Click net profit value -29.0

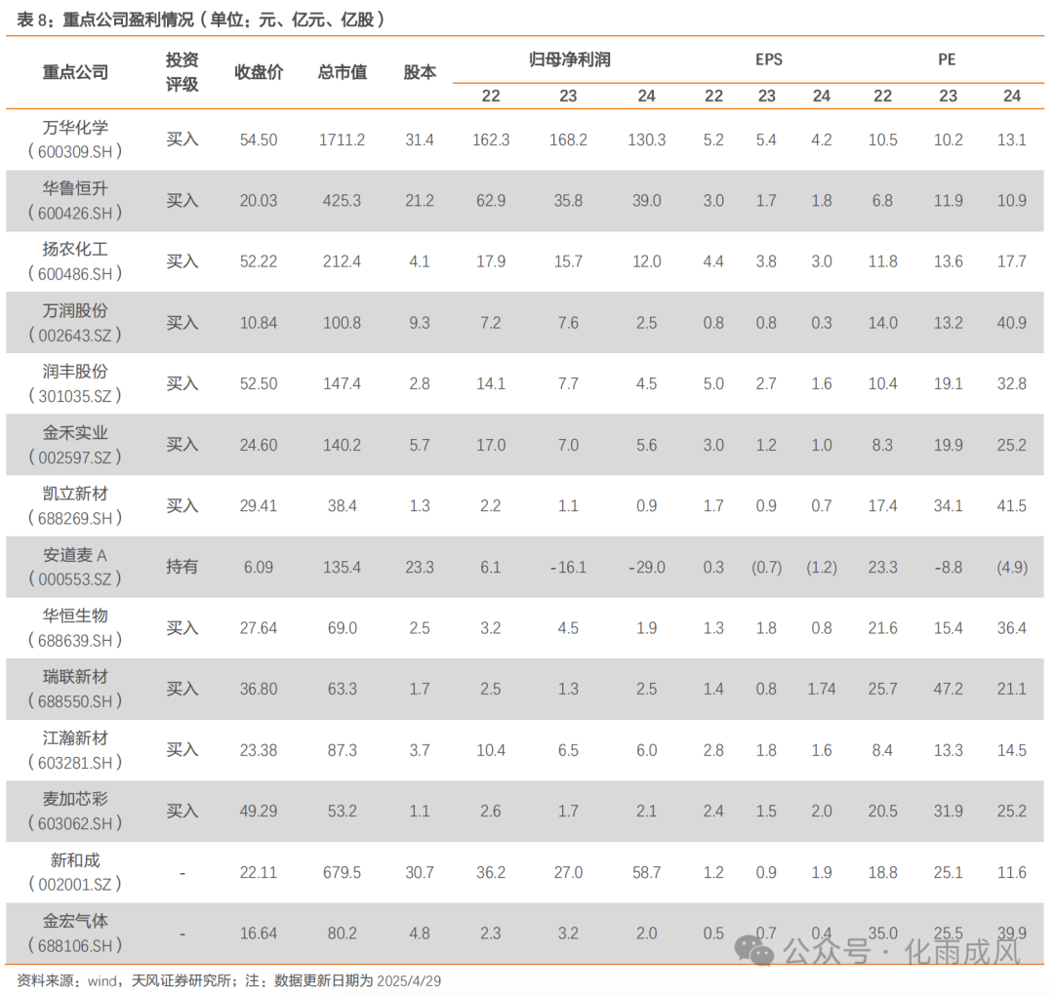point(647,567)
